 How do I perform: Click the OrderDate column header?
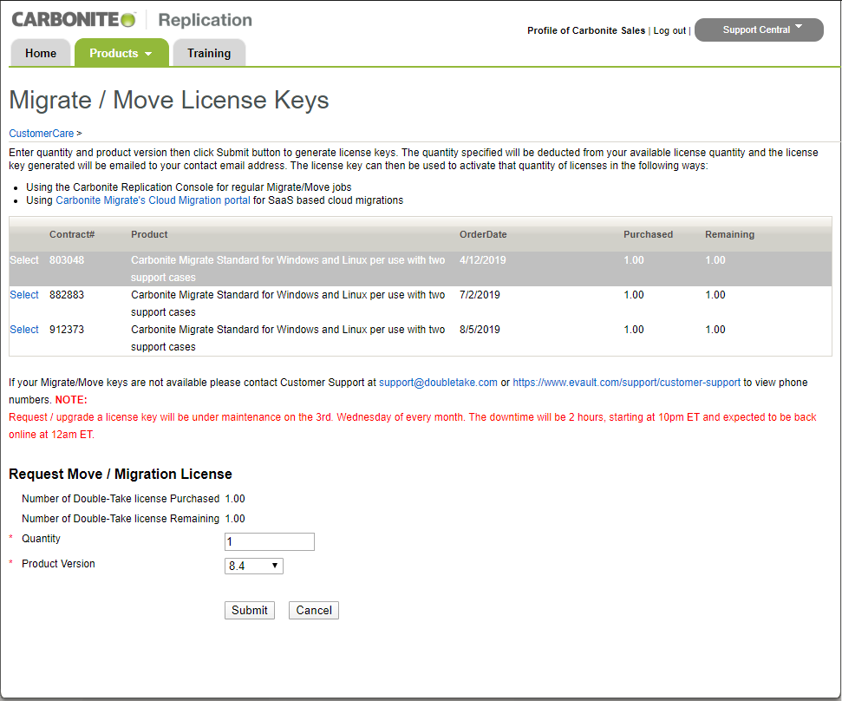[x=483, y=234]
